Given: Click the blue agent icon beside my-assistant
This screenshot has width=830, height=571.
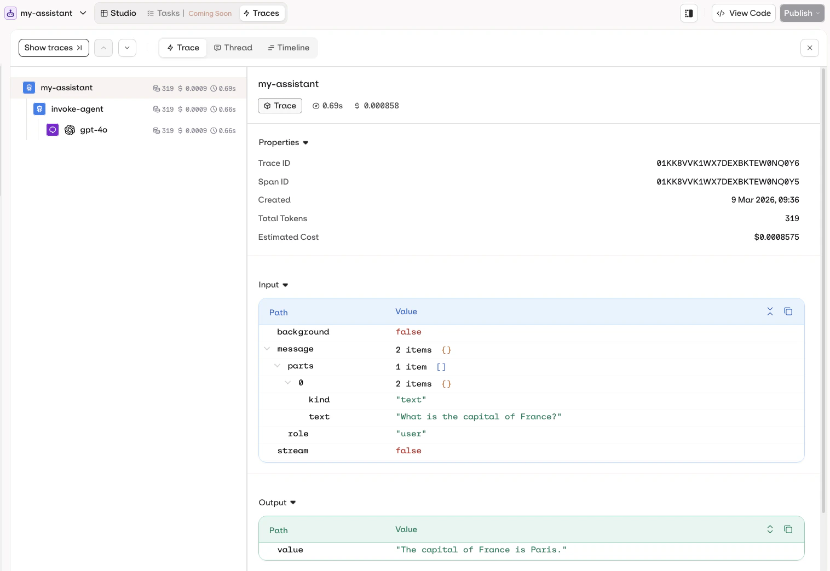Looking at the screenshot, I should (29, 88).
